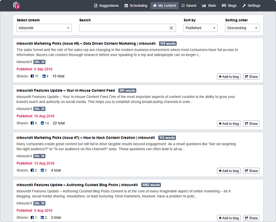Click the Published: 6 Sep 2016 date
The width and height of the screenshot is (276, 222).
35,69
